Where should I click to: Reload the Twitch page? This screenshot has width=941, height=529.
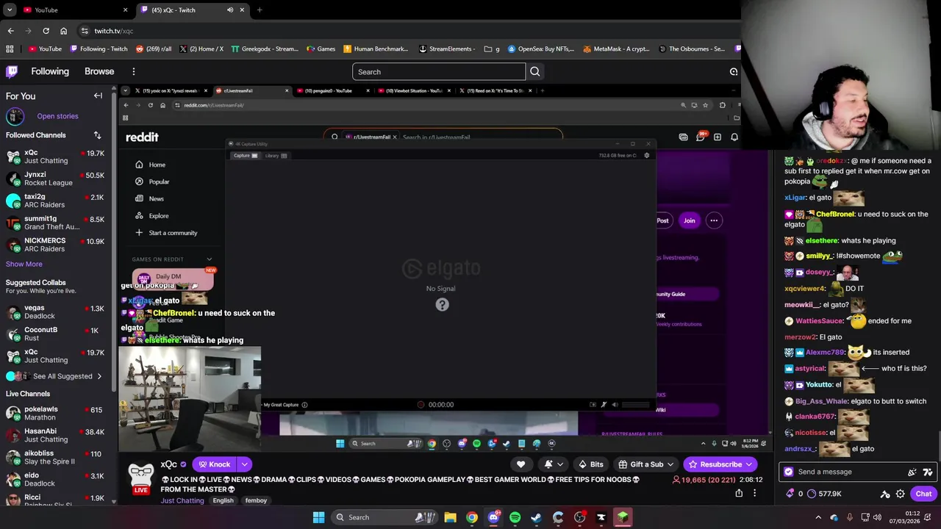[x=46, y=31]
